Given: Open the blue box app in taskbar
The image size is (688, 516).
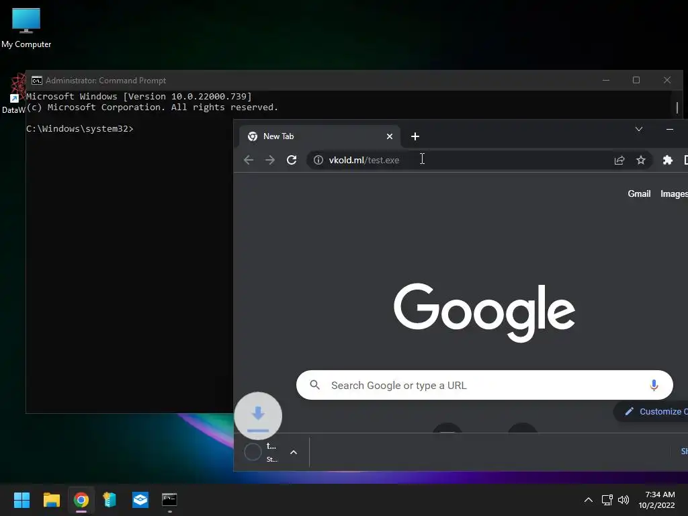Looking at the screenshot, I should tap(140, 500).
